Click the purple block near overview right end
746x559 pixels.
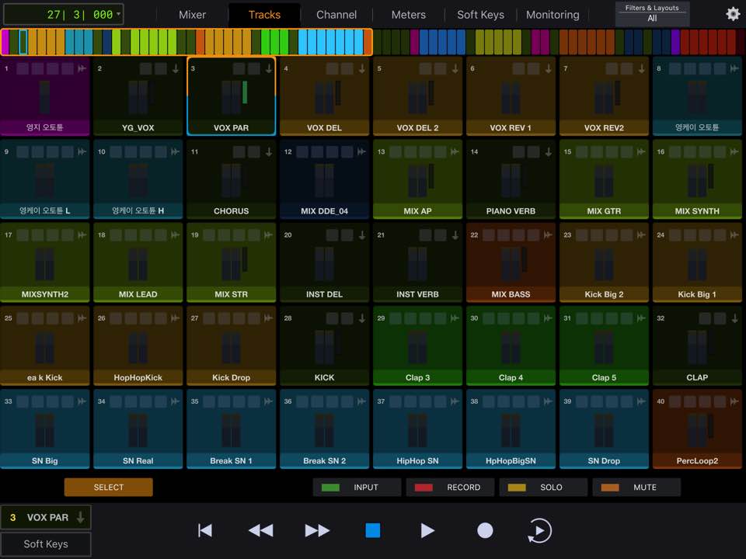coord(675,42)
